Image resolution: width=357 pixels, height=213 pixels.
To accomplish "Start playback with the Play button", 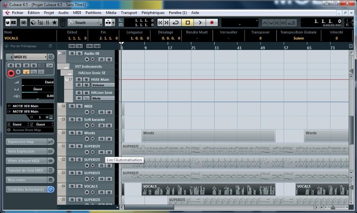I will coord(200,22).
